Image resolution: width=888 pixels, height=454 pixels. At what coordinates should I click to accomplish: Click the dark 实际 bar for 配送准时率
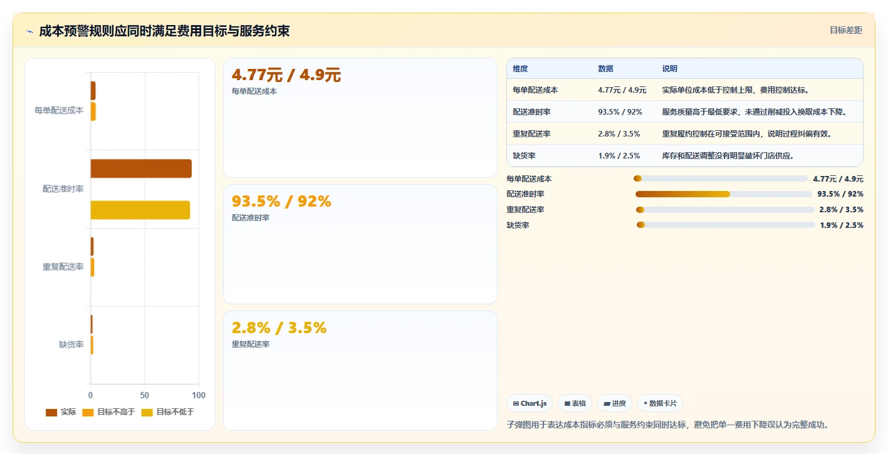[141, 168]
